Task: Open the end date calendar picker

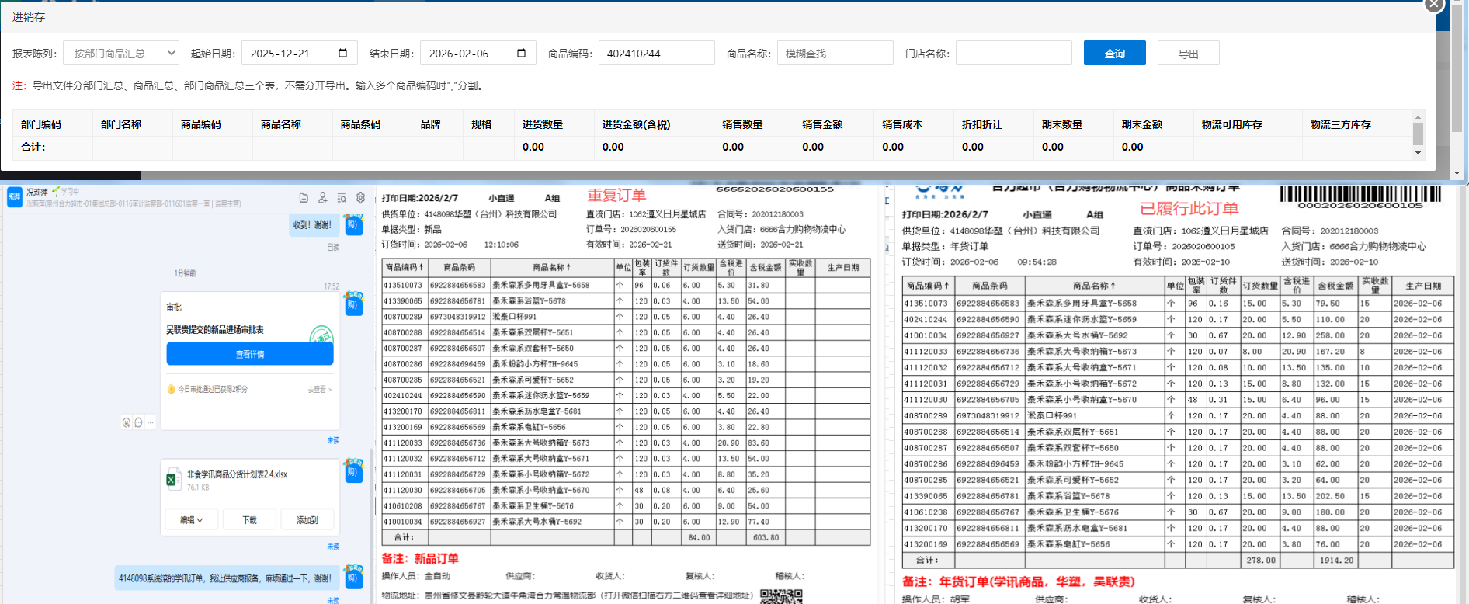Action: tap(521, 53)
